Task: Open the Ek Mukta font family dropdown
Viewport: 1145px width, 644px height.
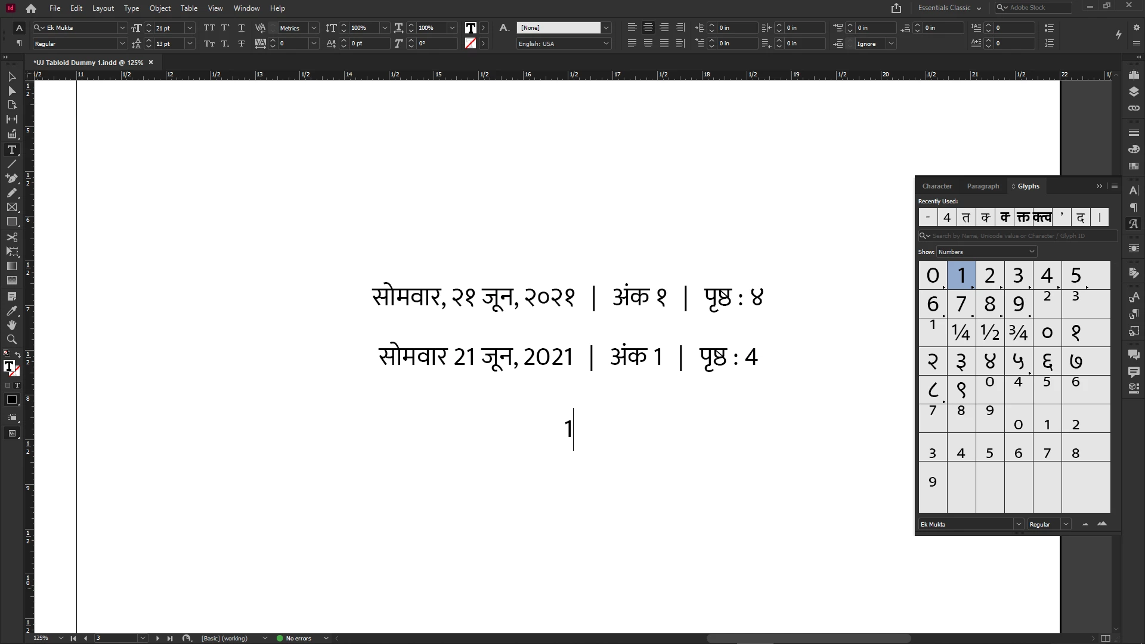Action: (122, 28)
